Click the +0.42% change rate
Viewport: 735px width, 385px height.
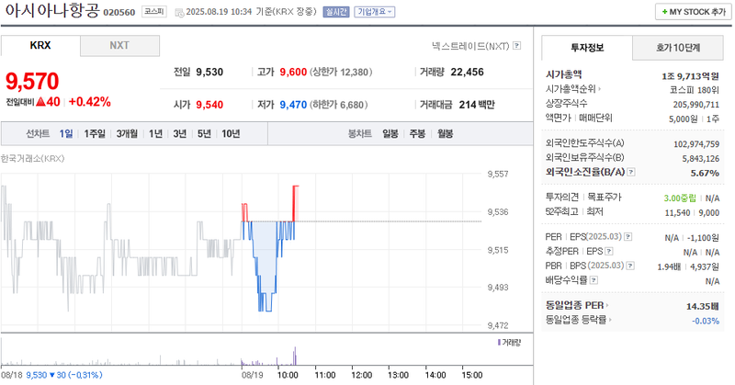pos(89,102)
